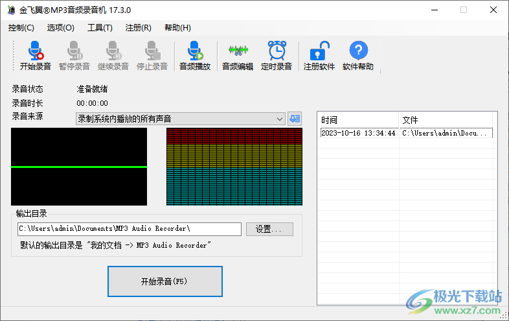This screenshot has height=321, width=509.
Task: Click the large 开始录音(F5) button
Action: click(x=165, y=281)
